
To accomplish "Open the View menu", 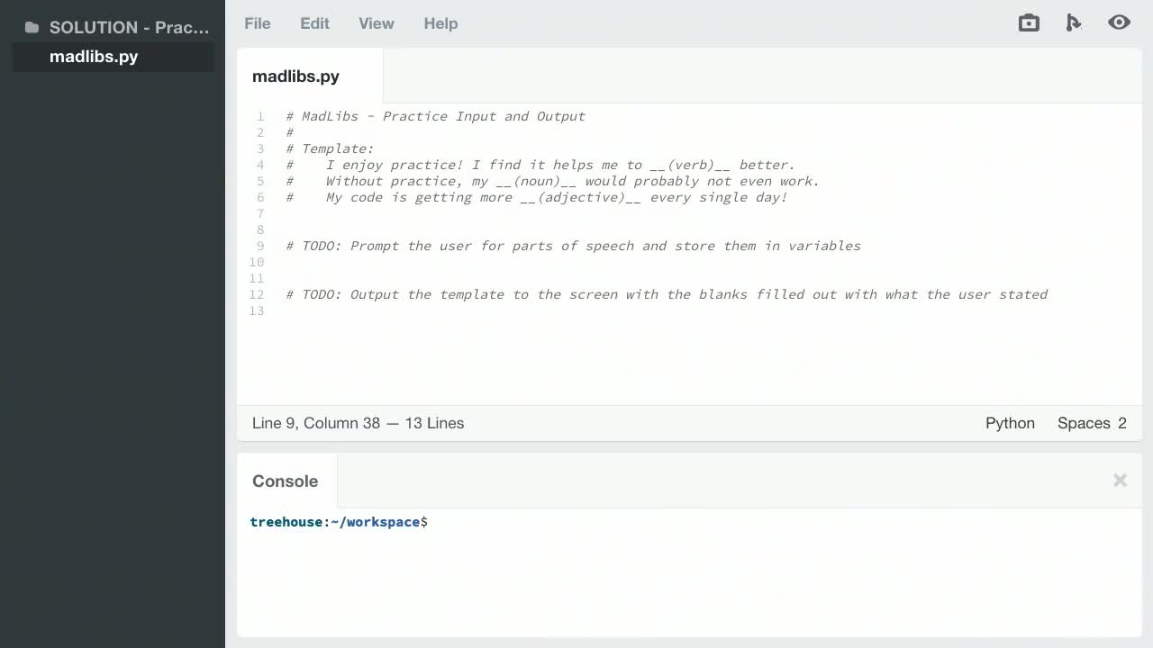I will [376, 23].
